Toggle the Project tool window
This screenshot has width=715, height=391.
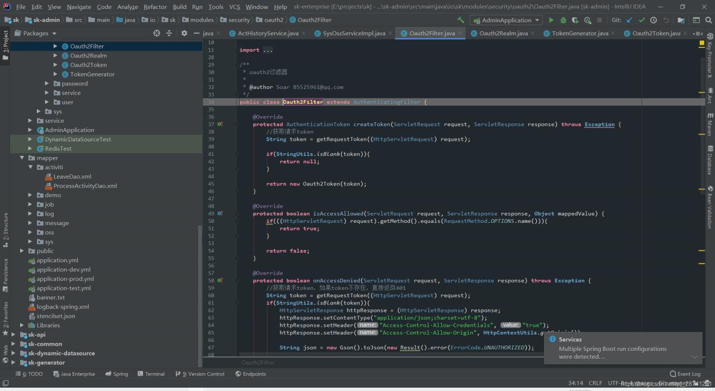point(5,45)
